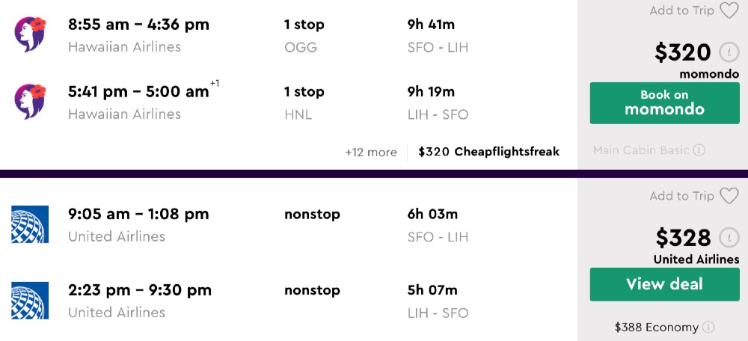Image resolution: width=748 pixels, height=341 pixels.
Task: Expand the 1 stop HNL layover details
Action: tap(304, 102)
